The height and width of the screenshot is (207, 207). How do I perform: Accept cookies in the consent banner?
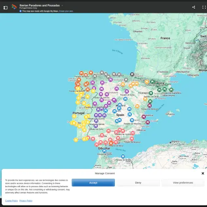pos(93,183)
